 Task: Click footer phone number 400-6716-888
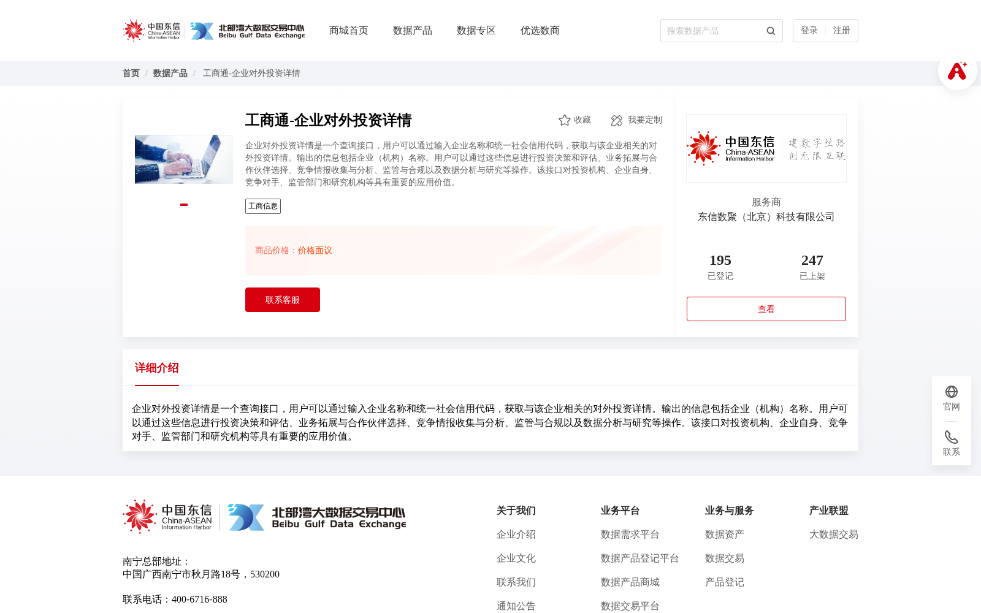(199, 600)
